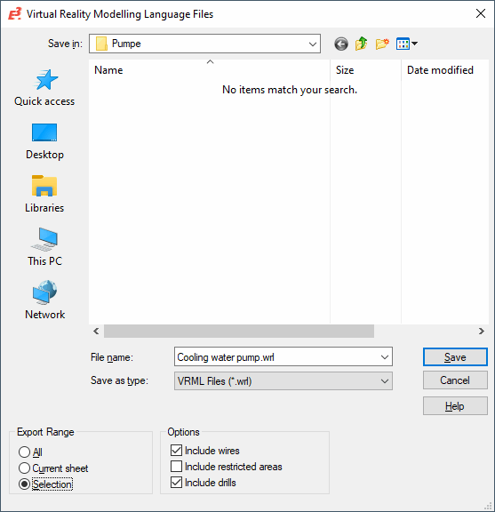Choose Current sheet export range
Screen dimensions: 495x512
(x=24, y=468)
